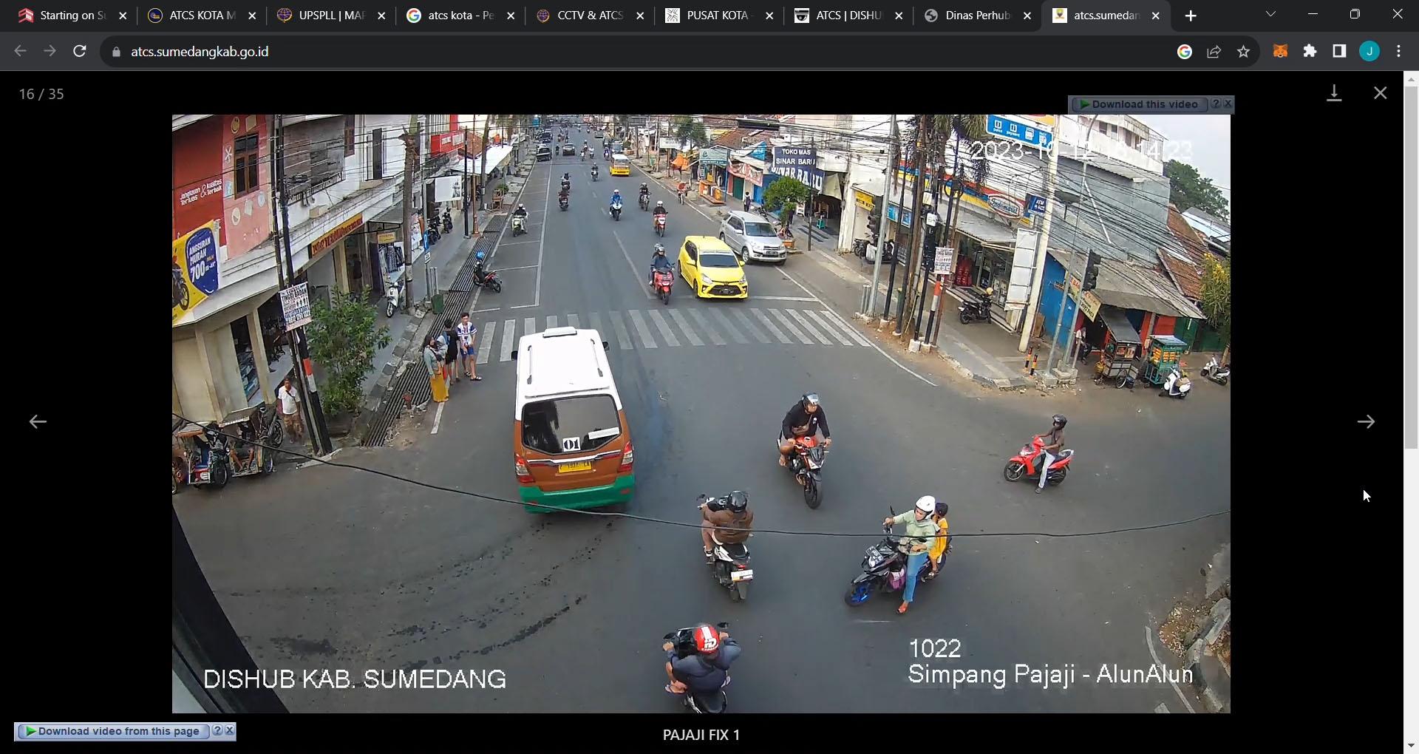View site information lock icon
Viewport: 1419px width, 754px height.
point(116,52)
